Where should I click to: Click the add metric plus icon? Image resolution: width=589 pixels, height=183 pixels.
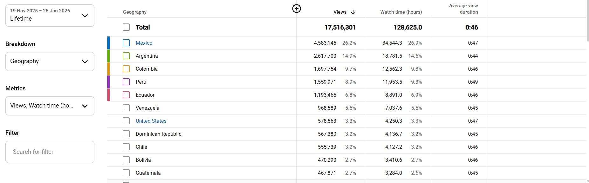click(296, 9)
